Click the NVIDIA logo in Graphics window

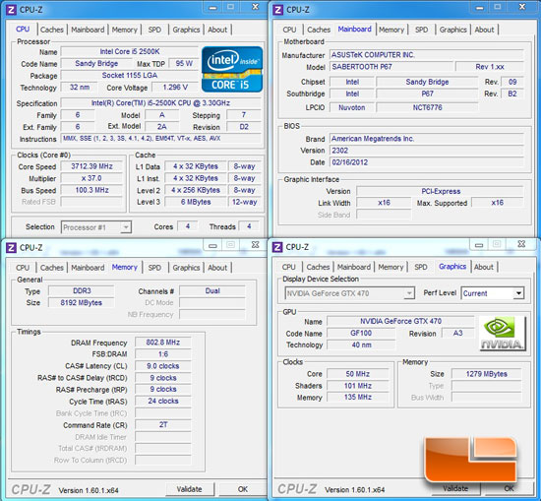pyautogui.click(x=503, y=334)
